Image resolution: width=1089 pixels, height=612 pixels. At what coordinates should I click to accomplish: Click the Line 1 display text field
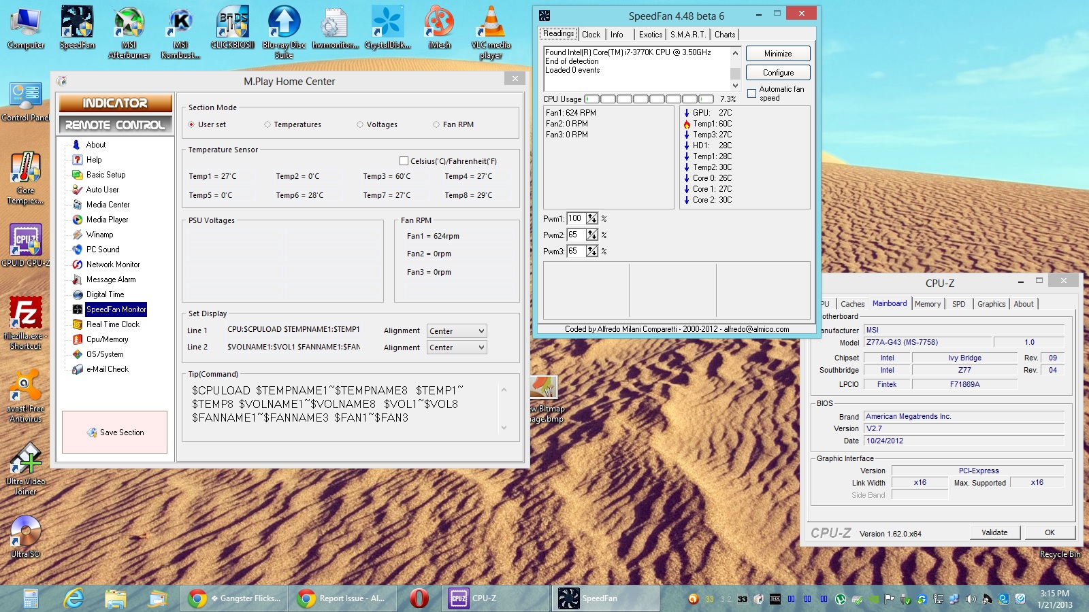(293, 329)
